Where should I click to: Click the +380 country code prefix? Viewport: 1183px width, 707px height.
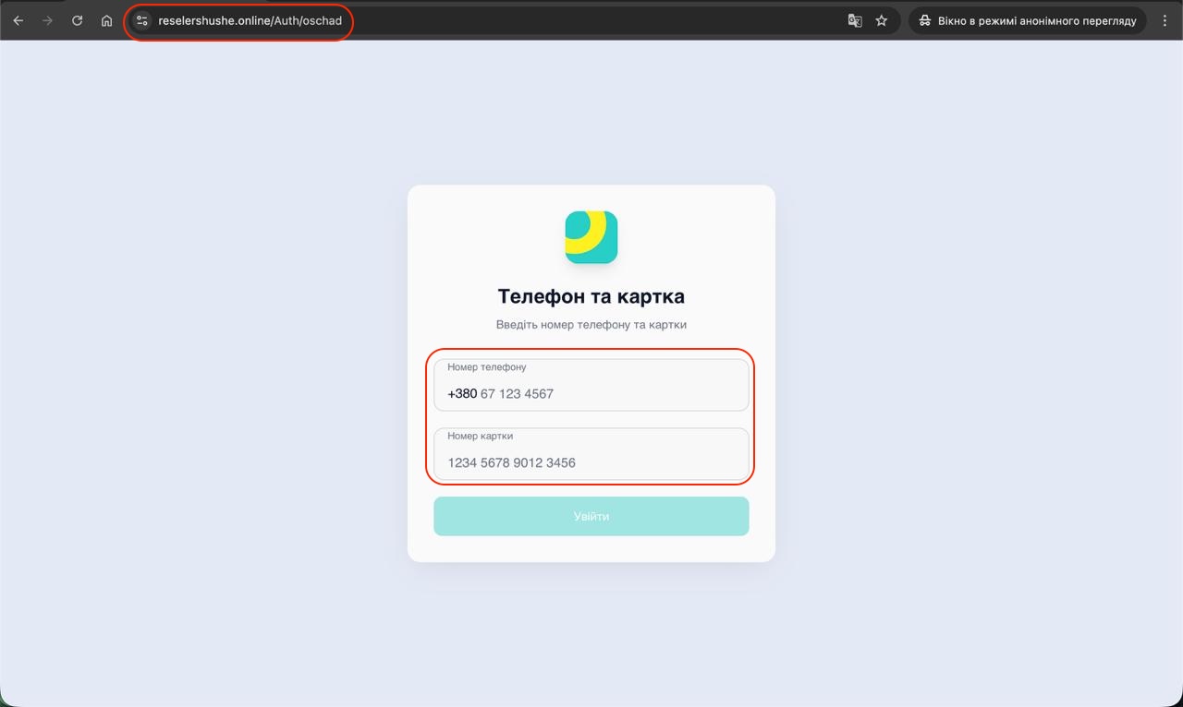(x=462, y=394)
